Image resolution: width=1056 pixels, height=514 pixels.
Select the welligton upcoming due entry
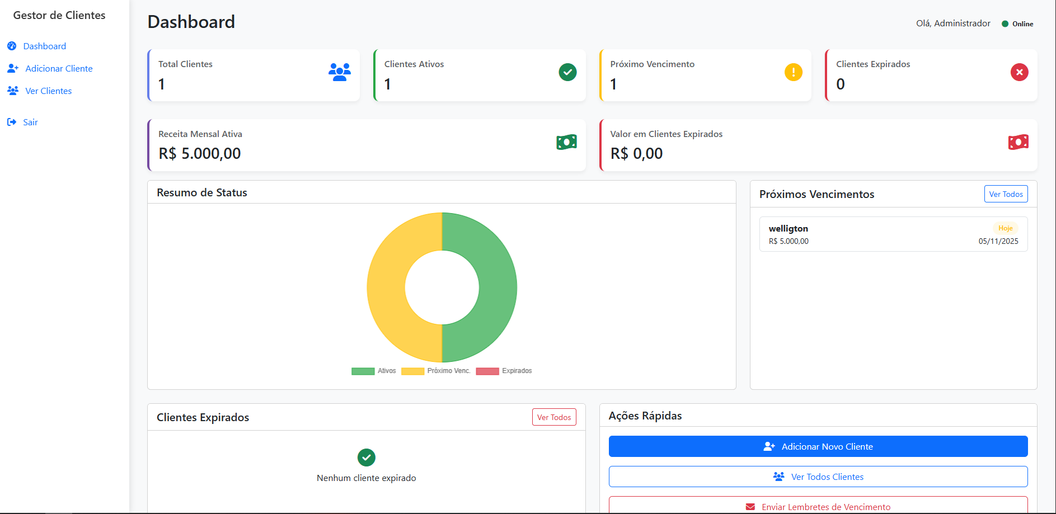pyautogui.click(x=893, y=234)
